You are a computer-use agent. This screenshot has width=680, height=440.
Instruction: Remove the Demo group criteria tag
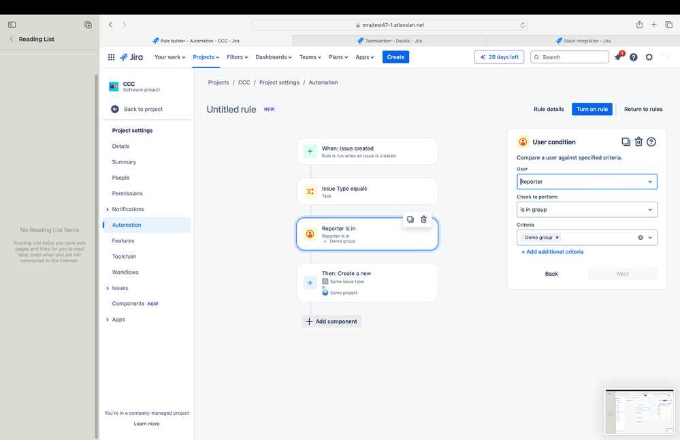(557, 238)
